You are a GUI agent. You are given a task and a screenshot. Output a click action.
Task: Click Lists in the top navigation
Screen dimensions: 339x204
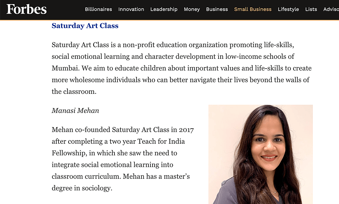coord(311,9)
